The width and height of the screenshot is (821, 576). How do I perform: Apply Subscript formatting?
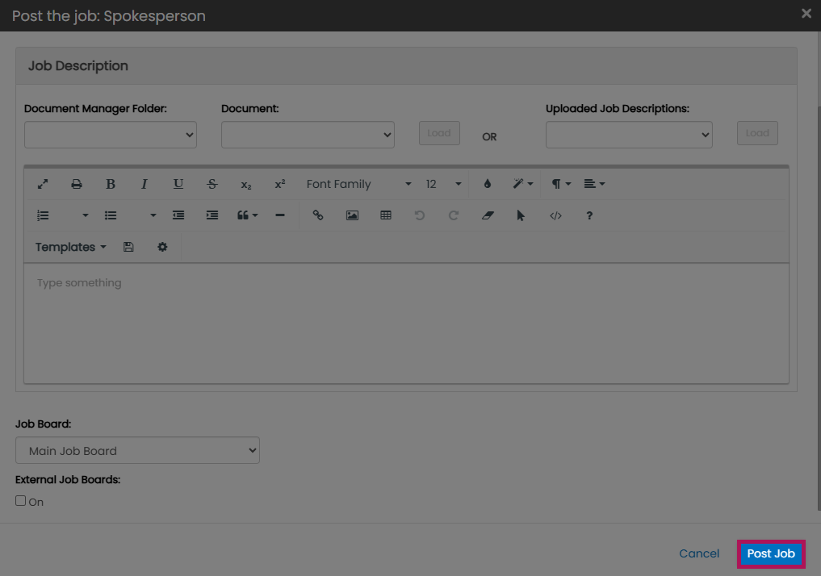(x=246, y=185)
